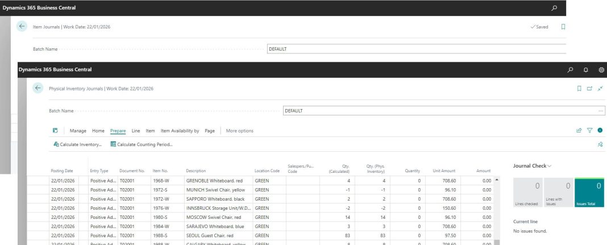Click the Qty. (Calculated) column header
Image resolution: width=607 pixels, height=245 pixels.
339,169
